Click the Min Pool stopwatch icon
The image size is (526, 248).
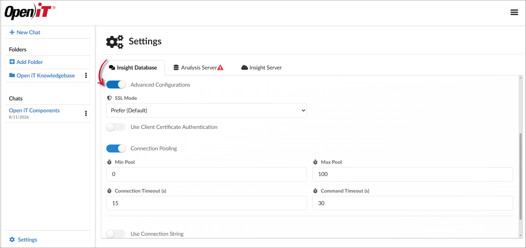(109, 162)
